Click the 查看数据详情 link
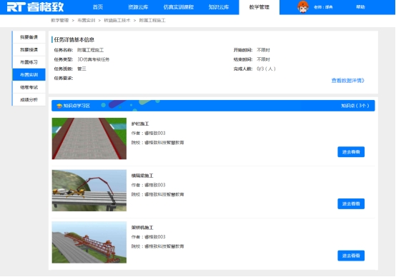This screenshot has width=396, height=277. point(348,81)
